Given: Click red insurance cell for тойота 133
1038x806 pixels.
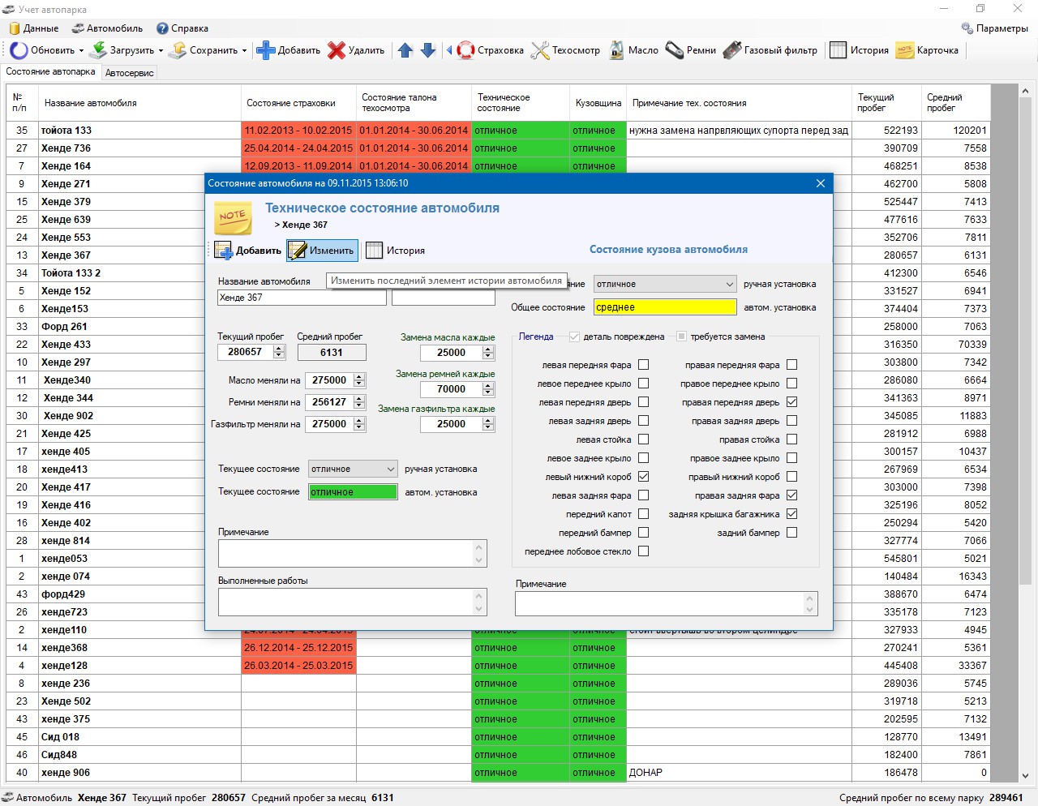Looking at the screenshot, I should (x=298, y=131).
